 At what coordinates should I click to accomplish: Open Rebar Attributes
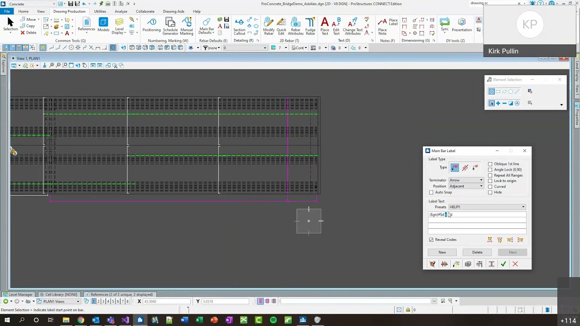295,26
